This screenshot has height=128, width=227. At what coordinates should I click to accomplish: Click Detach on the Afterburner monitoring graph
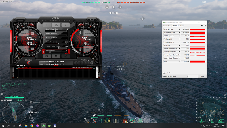pos(56,66)
